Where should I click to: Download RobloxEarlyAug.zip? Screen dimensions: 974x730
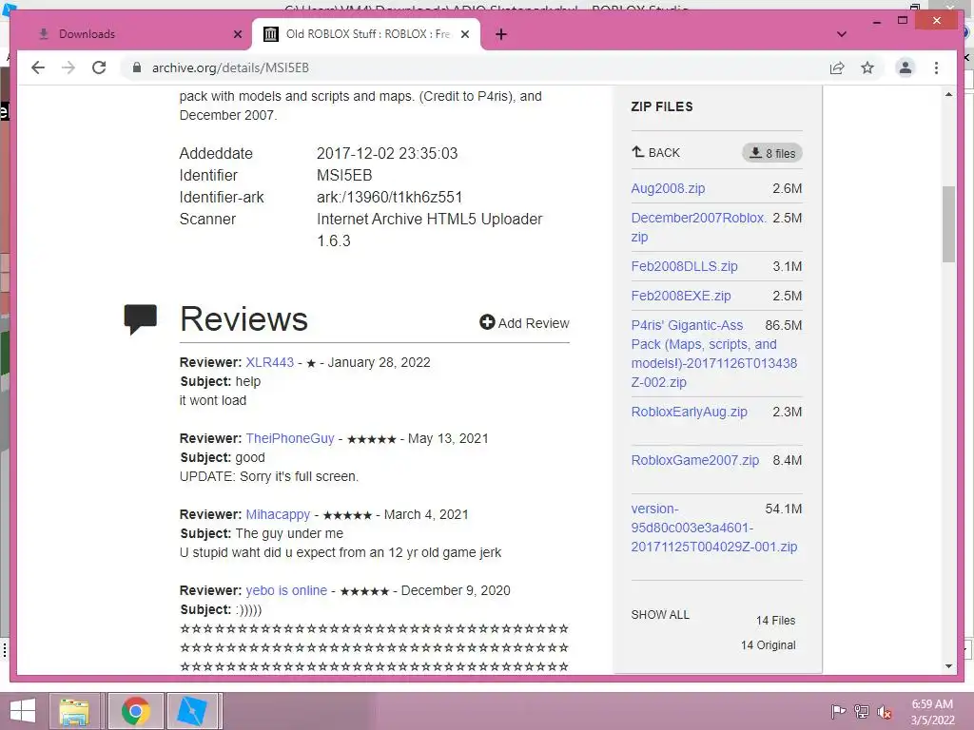[x=689, y=412]
